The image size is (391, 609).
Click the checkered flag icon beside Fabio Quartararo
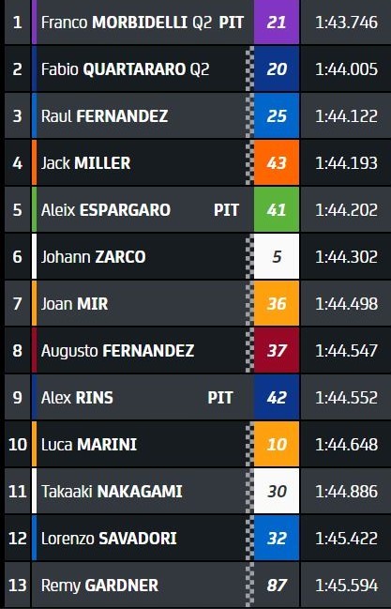250,69
